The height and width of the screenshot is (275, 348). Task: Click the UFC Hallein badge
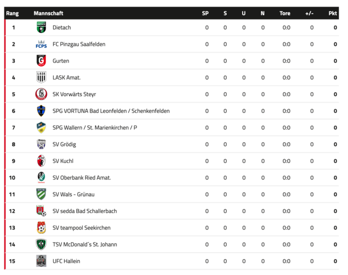[x=41, y=261]
